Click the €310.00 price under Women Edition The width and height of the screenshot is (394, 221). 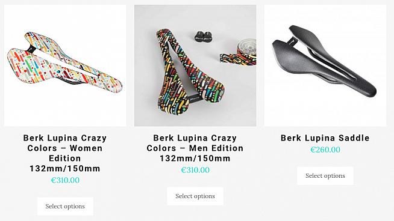coord(65,180)
